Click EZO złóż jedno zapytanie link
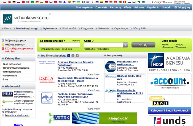193x126 pixels. [19, 50]
